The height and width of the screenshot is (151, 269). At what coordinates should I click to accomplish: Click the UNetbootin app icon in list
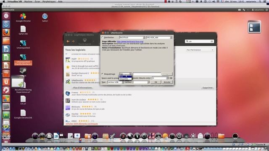(x=68, y=81)
